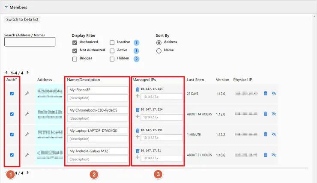Hide the My Android-Galaxy M32 member
The image size is (317, 183).
[274, 155]
